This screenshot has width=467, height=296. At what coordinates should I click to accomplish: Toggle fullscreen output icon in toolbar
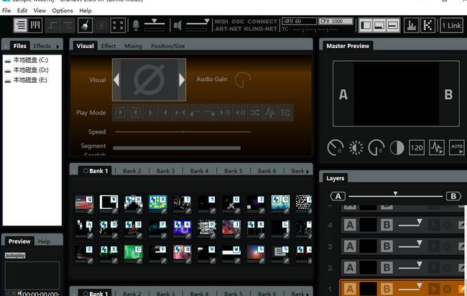coord(118,25)
